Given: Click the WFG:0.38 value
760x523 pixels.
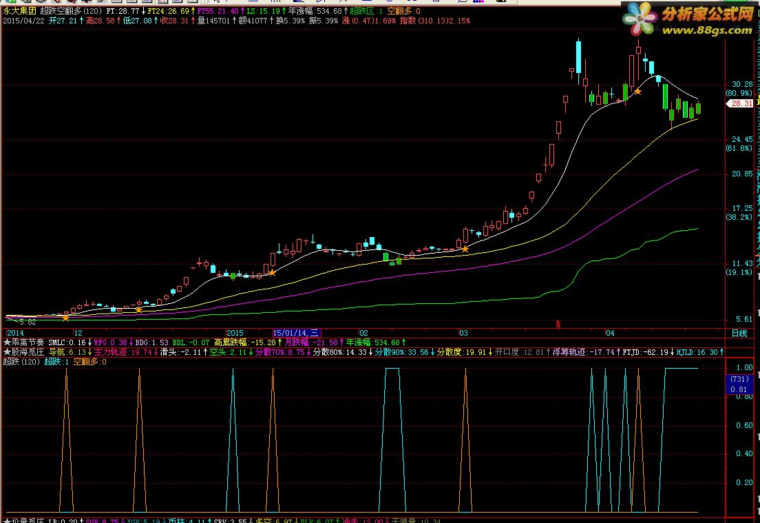Looking at the screenshot, I should coord(110,342).
